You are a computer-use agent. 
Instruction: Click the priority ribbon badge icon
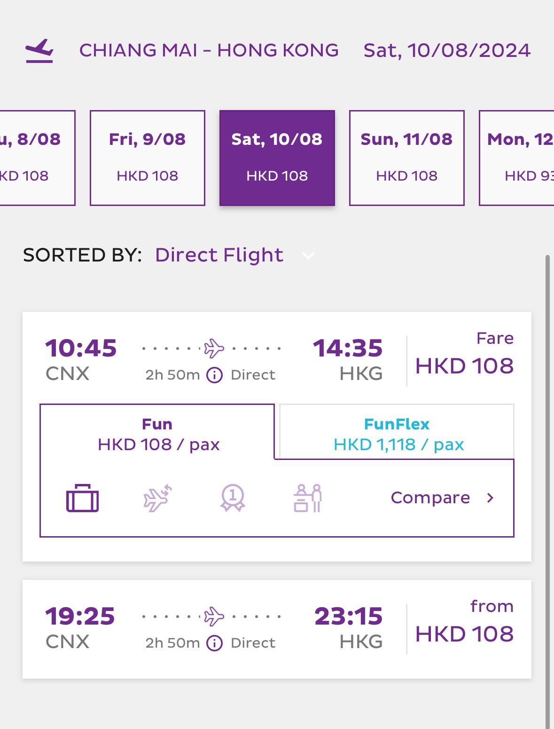pos(233,498)
